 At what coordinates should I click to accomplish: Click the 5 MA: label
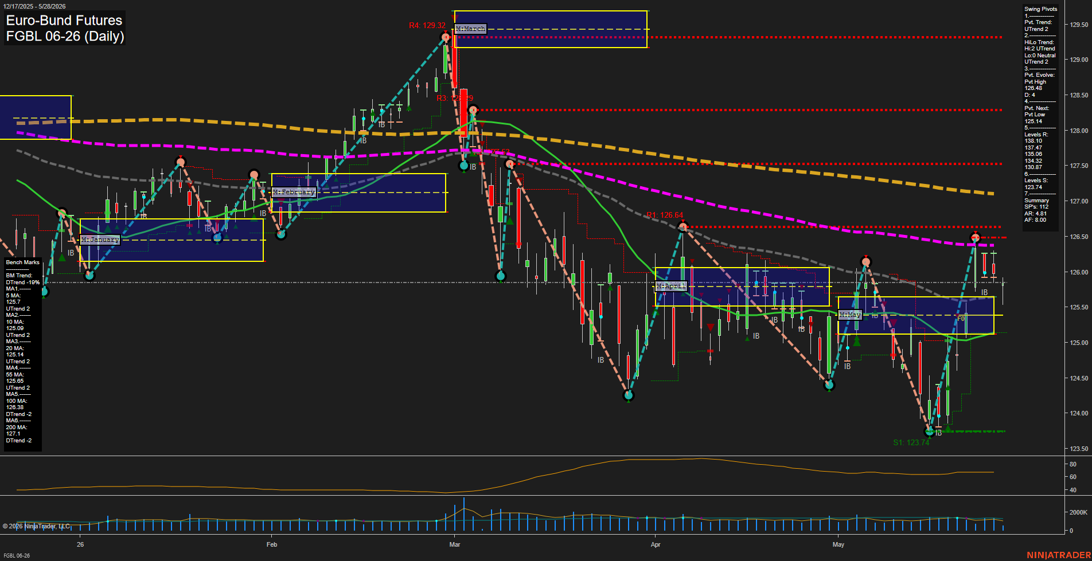[13, 296]
